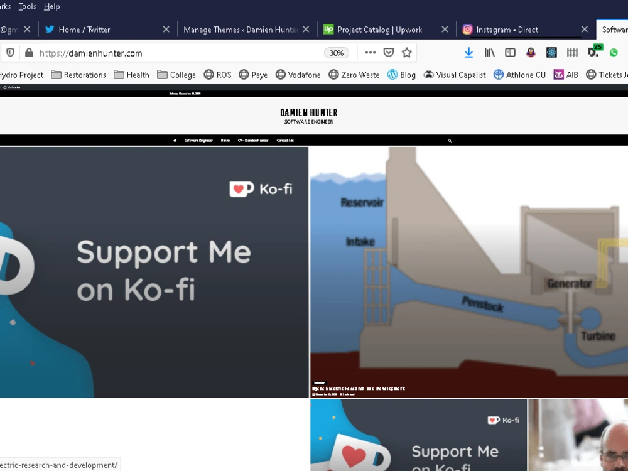Open the bald man photo post thumbnail

pos(578,435)
